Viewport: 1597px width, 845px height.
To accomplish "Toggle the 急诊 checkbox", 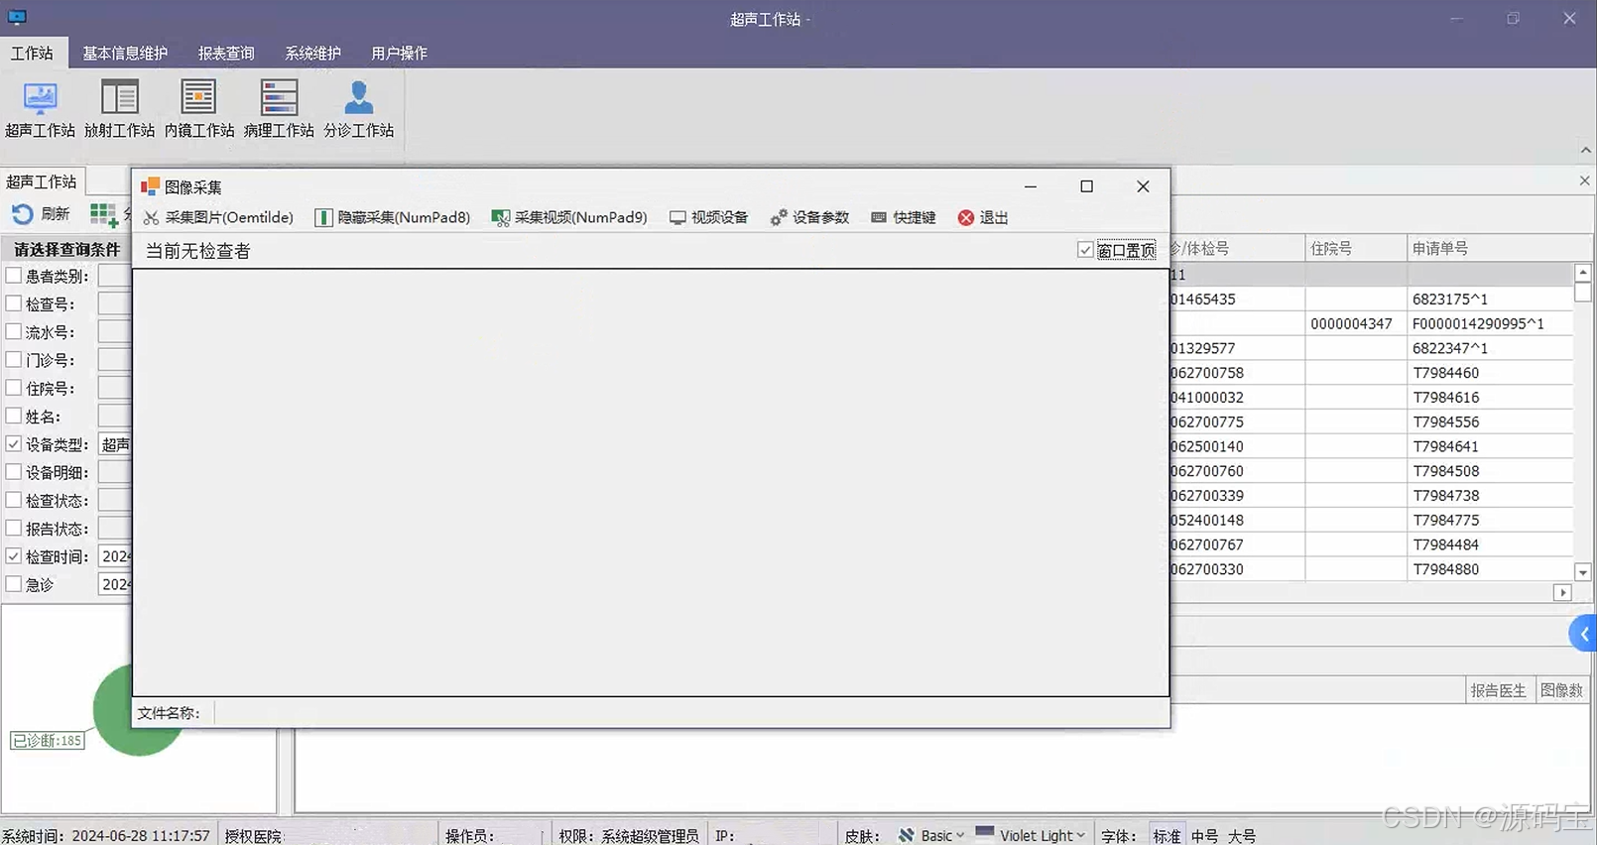I will point(14,584).
